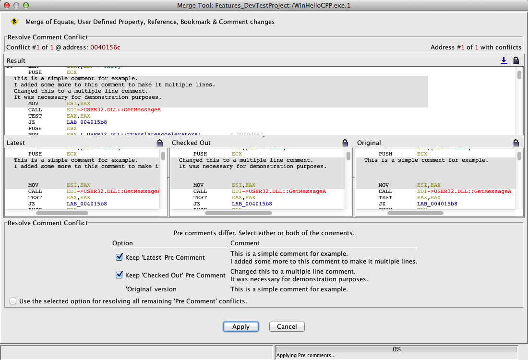This screenshot has height=360, width=528.
Task: Toggle the lock icon on the Latest panel
Action: tap(159, 143)
